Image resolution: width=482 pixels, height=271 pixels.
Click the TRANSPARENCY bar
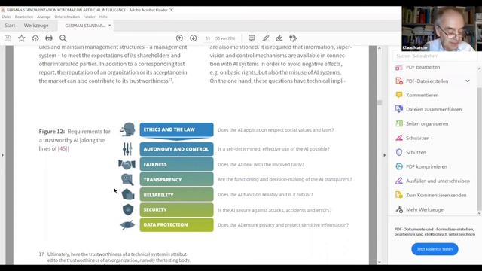[x=176, y=179]
